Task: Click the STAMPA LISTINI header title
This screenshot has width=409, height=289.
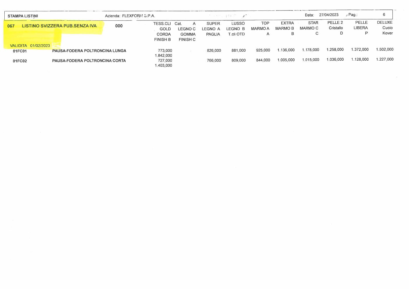Action: pyautogui.click(x=23, y=16)
